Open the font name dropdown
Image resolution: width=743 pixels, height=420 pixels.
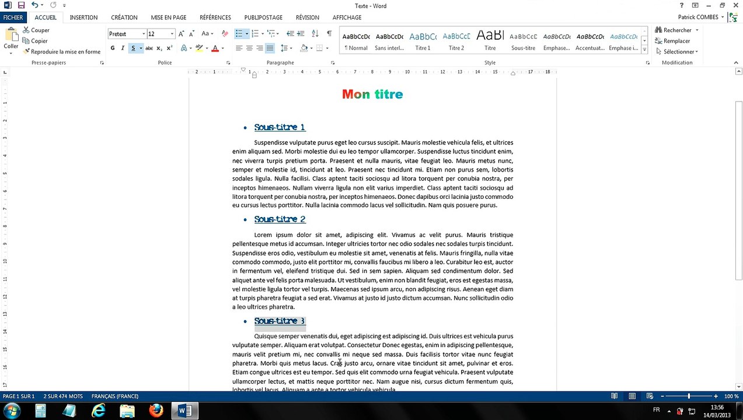tap(144, 34)
